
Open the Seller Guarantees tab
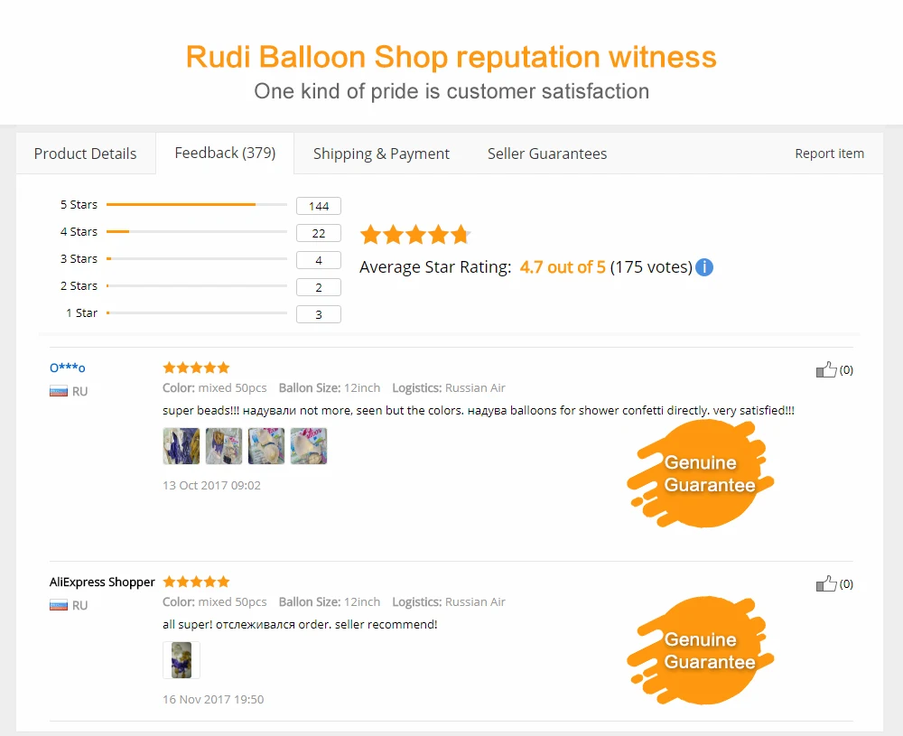(547, 154)
